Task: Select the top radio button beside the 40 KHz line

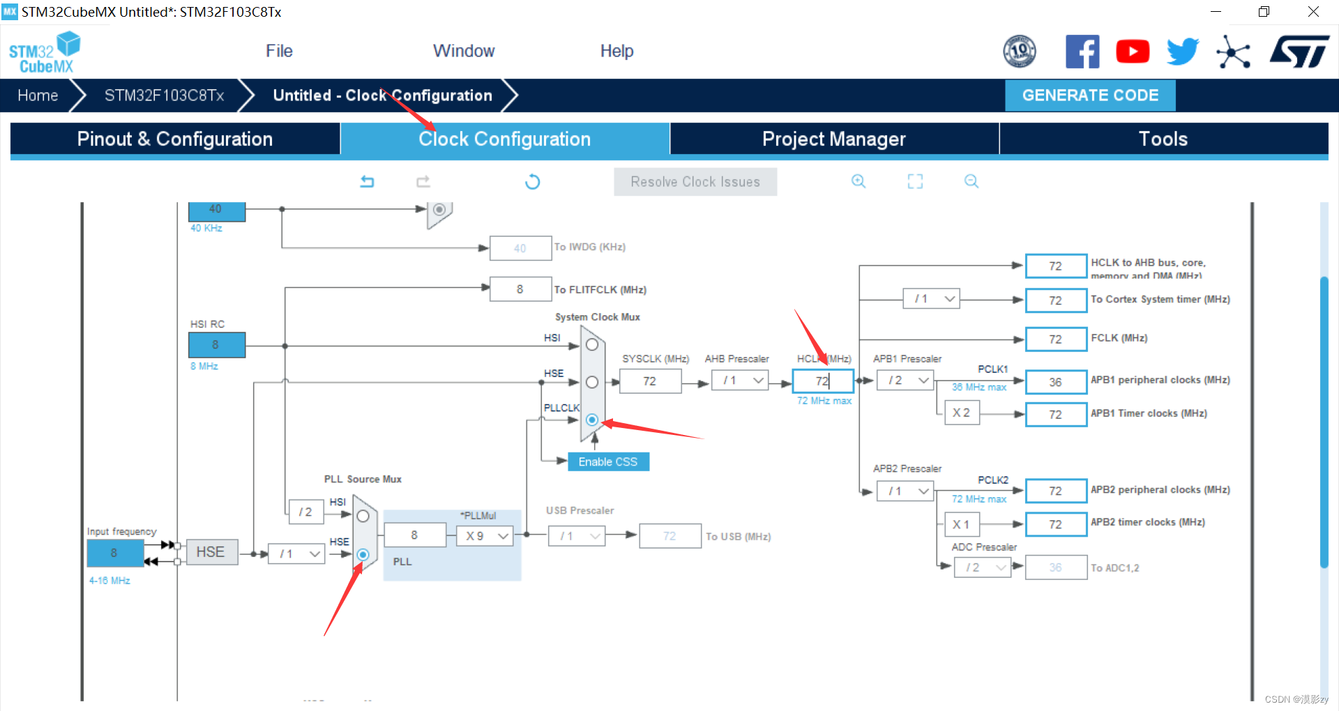Action: tap(439, 209)
